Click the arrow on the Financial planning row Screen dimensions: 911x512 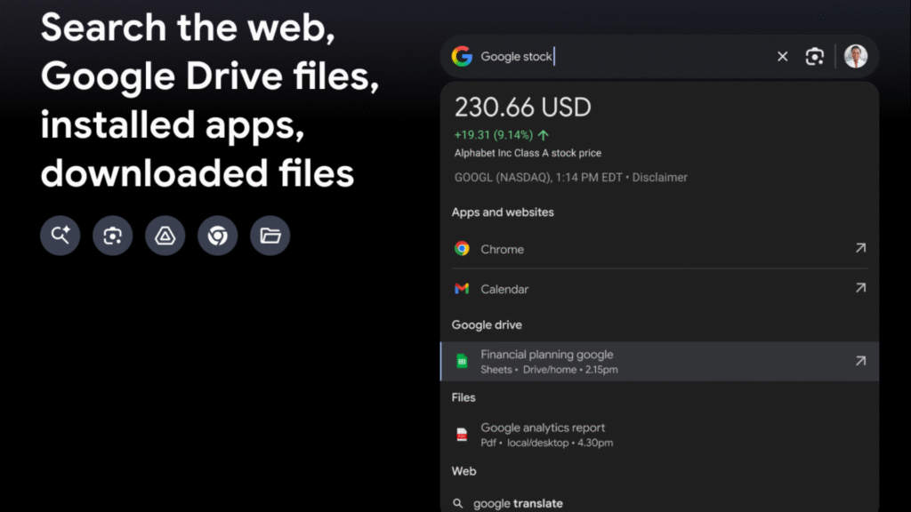pyautogui.click(x=859, y=361)
